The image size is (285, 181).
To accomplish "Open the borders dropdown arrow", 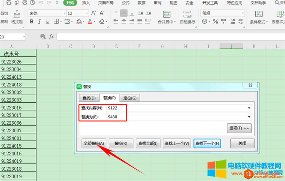I will (x=61, y=22).
